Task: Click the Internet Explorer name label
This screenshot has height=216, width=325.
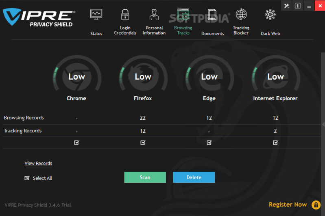Action: coord(275,98)
